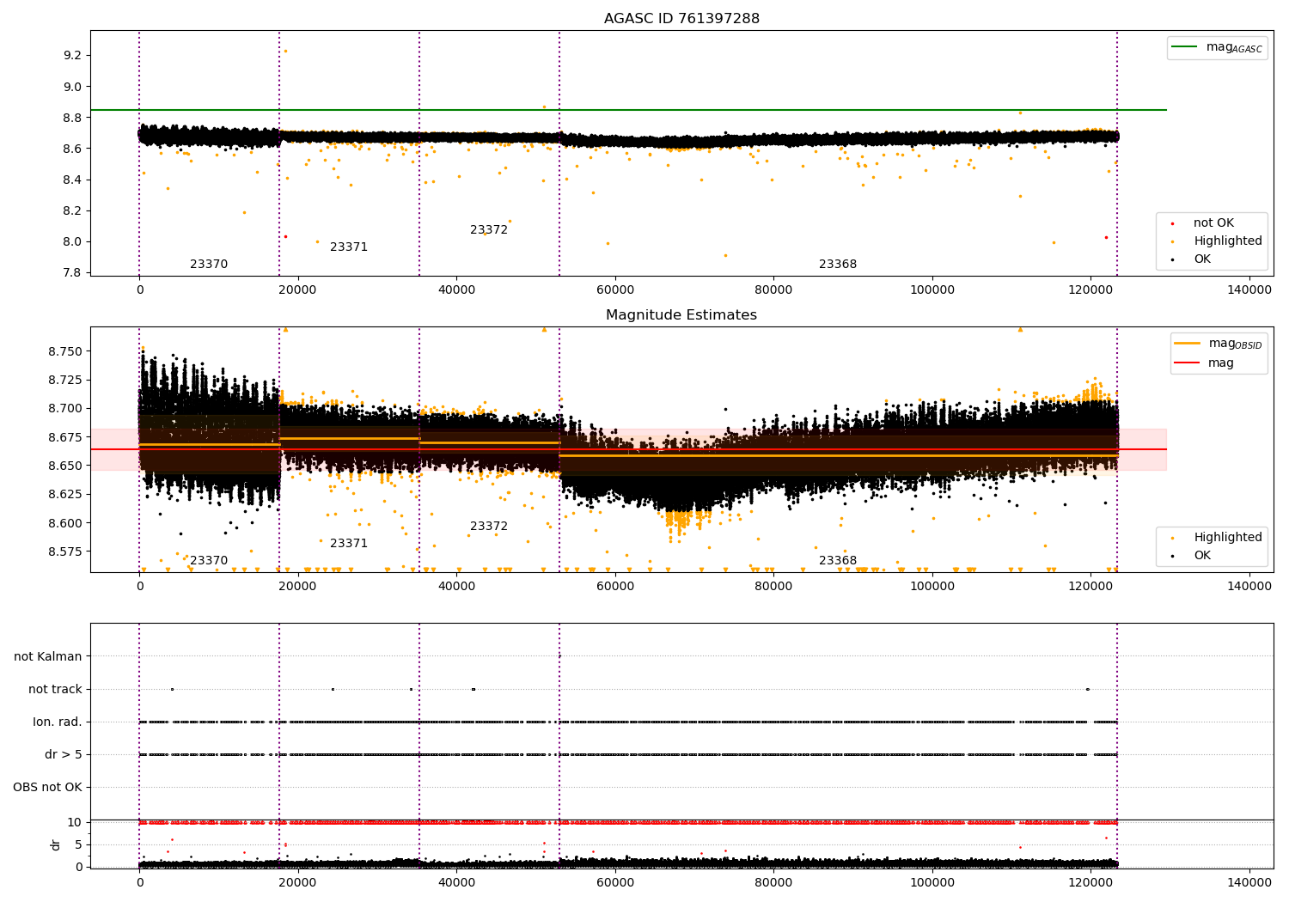Click the 5 tick on the dr axis

tap(78, 844)
